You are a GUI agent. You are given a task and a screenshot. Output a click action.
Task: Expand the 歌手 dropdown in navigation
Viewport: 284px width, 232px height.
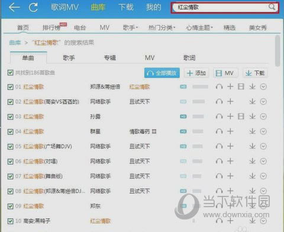130,27
